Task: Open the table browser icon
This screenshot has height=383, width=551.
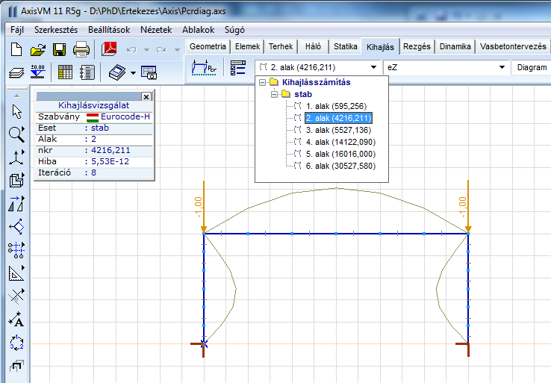Action: point(65,72)
